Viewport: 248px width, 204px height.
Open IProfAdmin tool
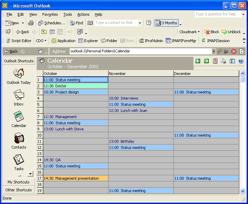(151, 41)
